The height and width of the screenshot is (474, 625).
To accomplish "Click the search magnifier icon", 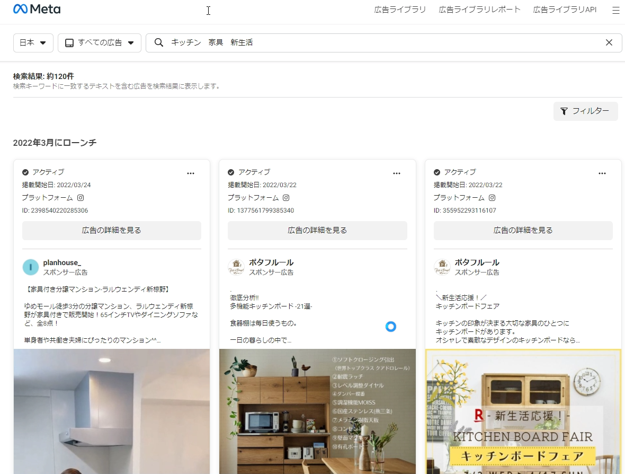I will (158, 42).
